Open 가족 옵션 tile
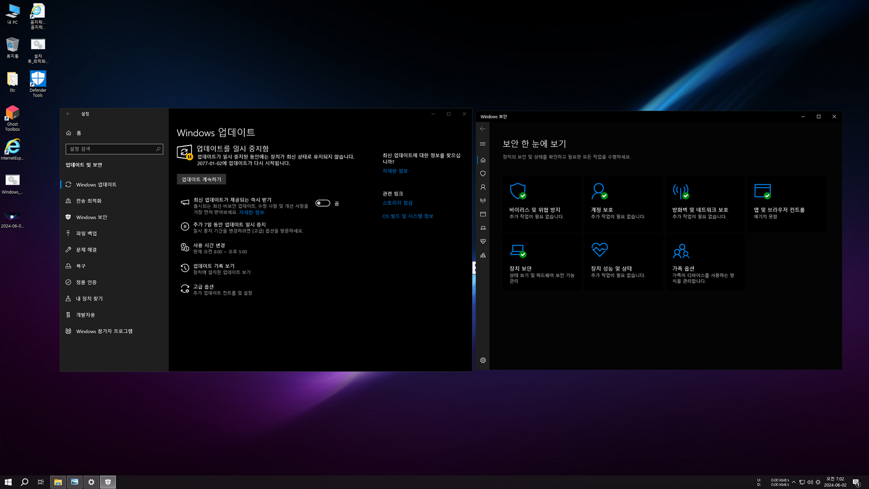869x489 pixels. pyautogui.click(x=705, y=262)
